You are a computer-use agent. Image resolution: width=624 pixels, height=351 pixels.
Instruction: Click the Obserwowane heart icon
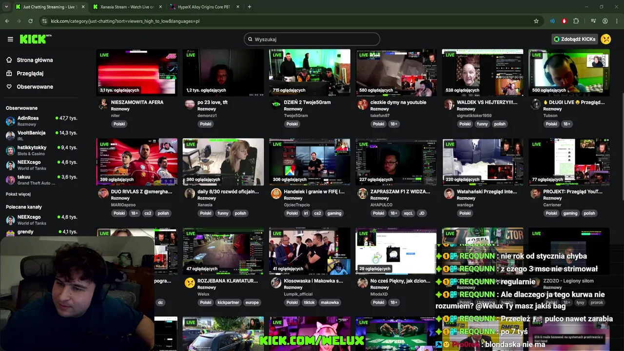click(9, 87)
